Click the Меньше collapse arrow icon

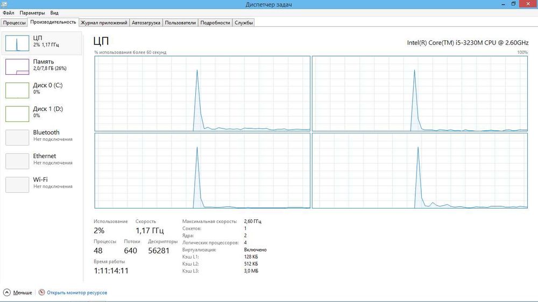coord(7,292)
